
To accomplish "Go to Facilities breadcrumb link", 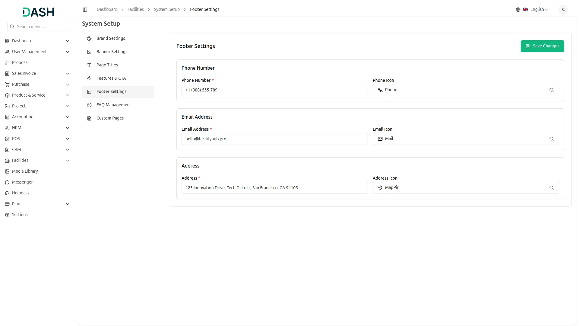I will pos(135,10).
